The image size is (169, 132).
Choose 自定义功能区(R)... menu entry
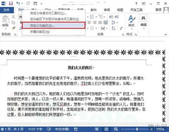(53, 26)
